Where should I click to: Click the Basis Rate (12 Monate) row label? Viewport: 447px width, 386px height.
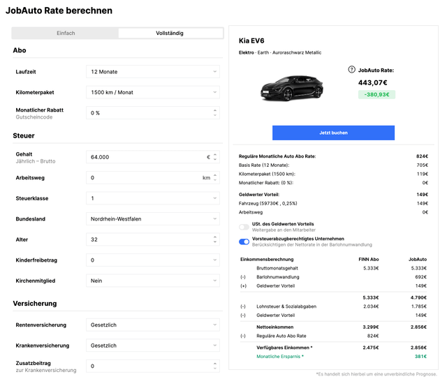tap(264, 165)
